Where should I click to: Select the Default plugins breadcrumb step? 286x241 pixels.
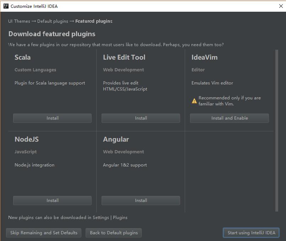pyautogui.click(x=53, y=21)
